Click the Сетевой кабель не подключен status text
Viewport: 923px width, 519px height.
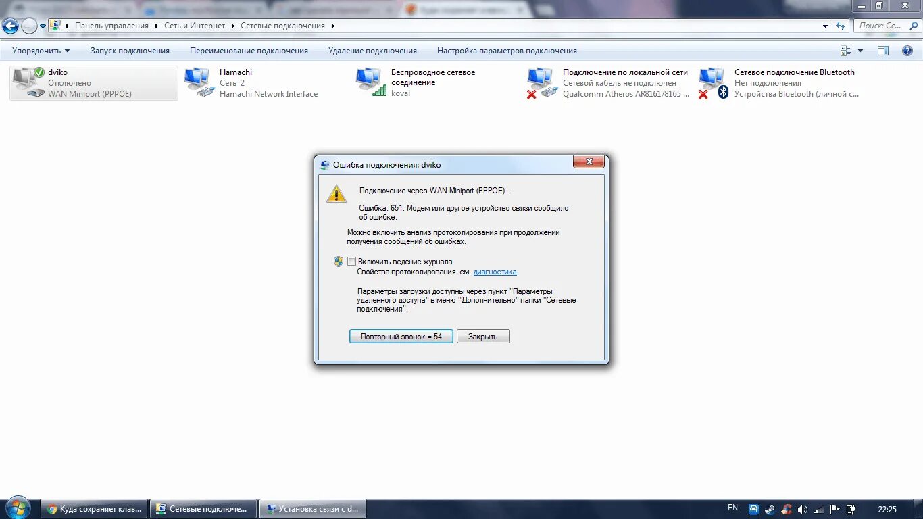[x=620, y=83]
